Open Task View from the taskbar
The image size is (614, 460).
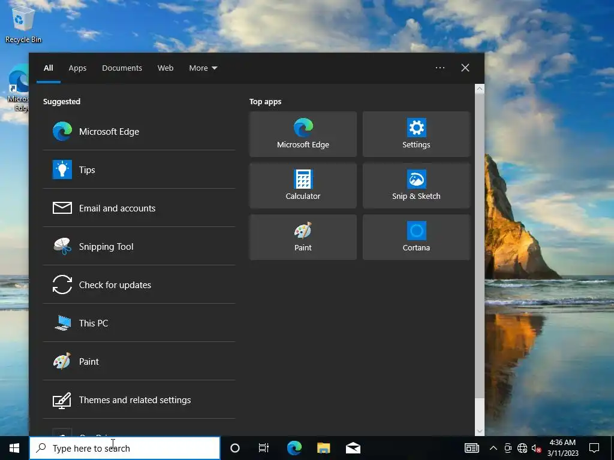tap(264, 448)
